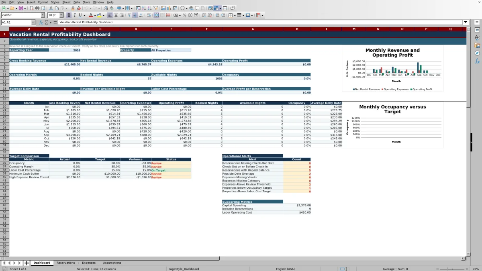Image resolution: width=482 pixels, height=271 pixels.
Task: Click the Insert Image icon
Action: pyautogui.click(x=163, y=8)
